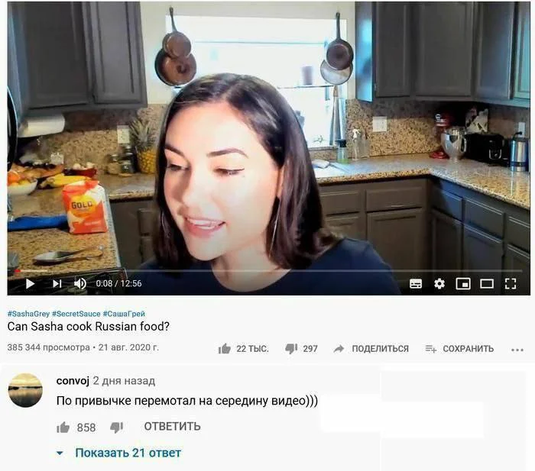
Task: Like the comment by convoj
Action: (63, 427)
